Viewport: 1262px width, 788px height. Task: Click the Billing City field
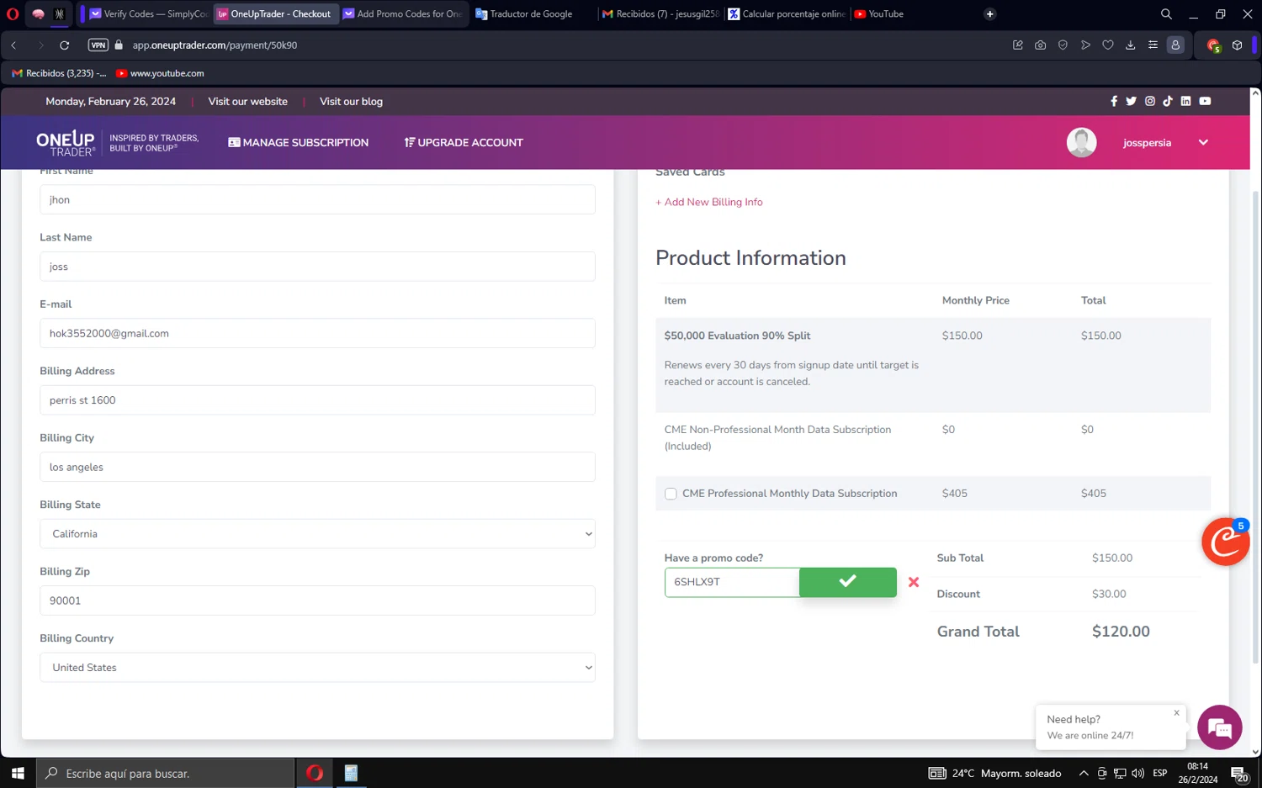(317, 468)
